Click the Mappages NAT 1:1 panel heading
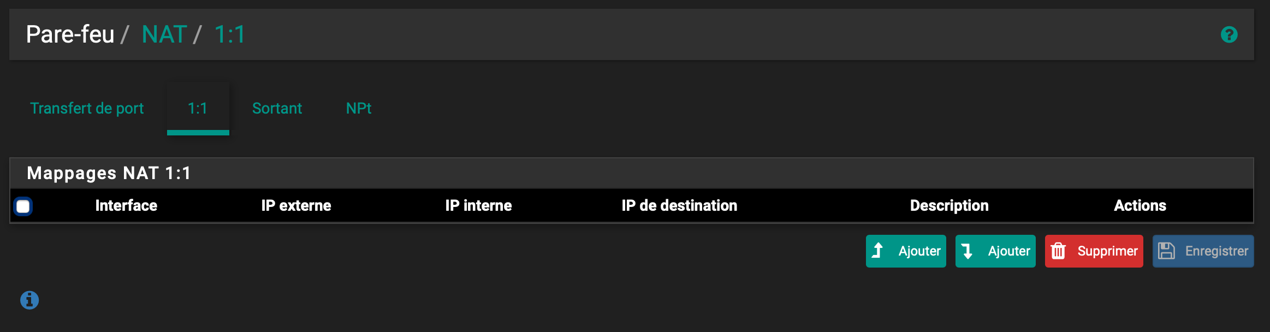The width and height of the screenshot is (1270, 332). 109,173
